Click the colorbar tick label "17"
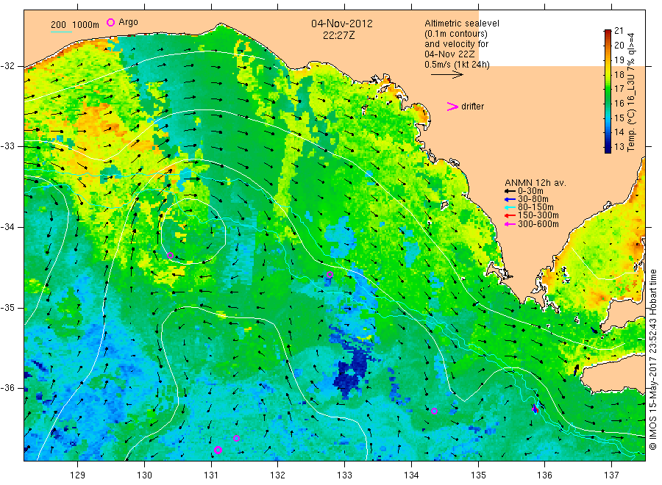This screenshot has width=662, height=485. point(619,89)
